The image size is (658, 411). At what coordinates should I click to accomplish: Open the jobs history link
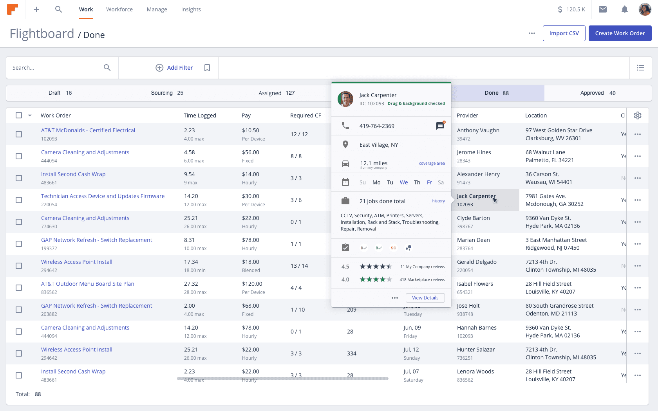438,201
